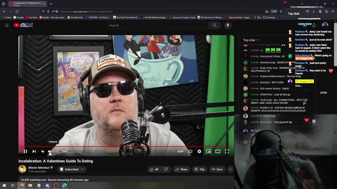Open the Windows Start menu

pyautogui.click(x=4, y=185)
